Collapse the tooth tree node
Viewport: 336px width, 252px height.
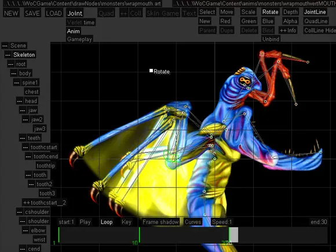point(28,175)
